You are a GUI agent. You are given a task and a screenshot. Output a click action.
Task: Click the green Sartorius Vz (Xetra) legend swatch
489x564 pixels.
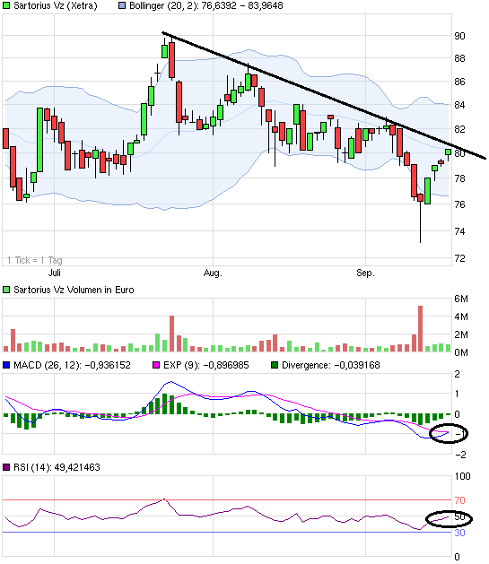[x=6, y=5]
